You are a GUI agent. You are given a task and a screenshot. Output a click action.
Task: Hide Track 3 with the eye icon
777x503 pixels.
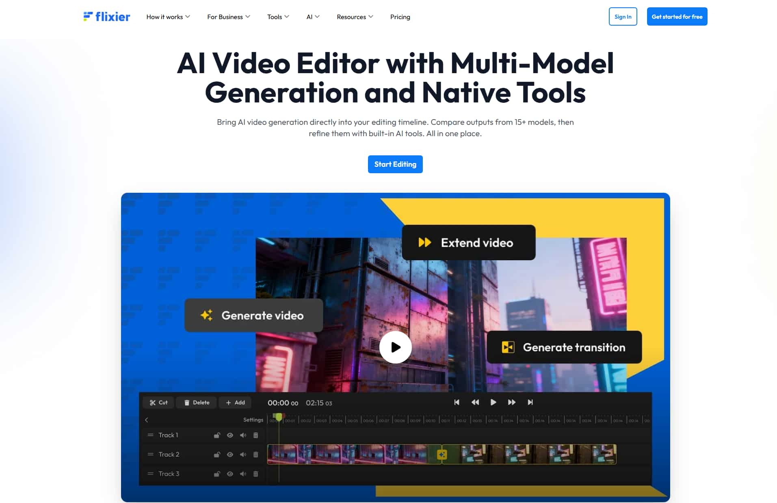[230, 474]
